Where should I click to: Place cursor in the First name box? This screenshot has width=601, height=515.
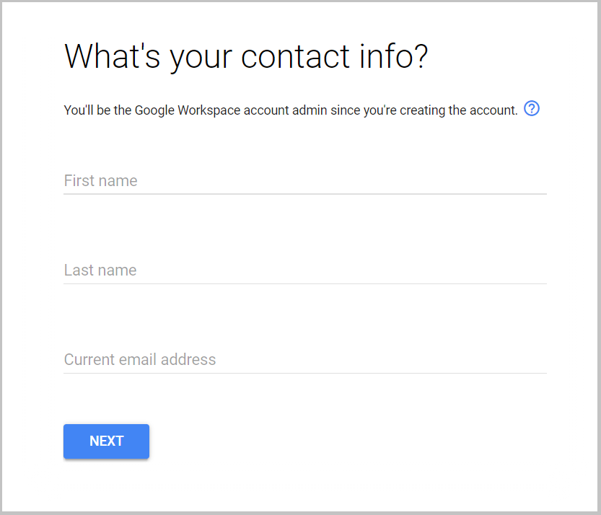point(305,181)
